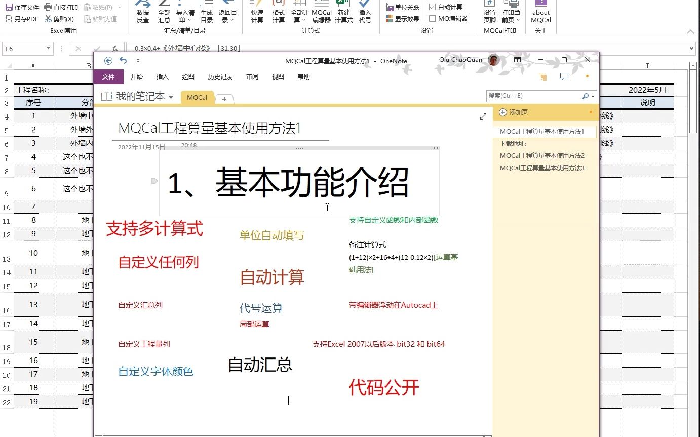The height and width of the screenshot is (437, 700).
Task: Click 设置页脚 button
Action: [x=490, y=12]
